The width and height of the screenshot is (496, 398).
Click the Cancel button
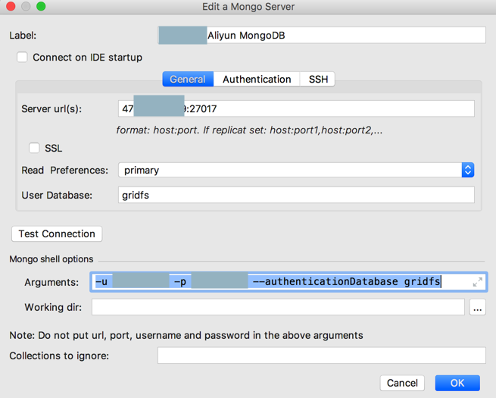point(402,383)
